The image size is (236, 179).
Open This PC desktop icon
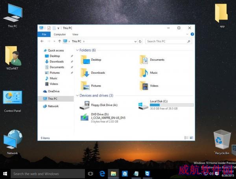(x=13, y=16)
